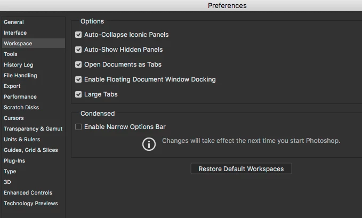Toggle Auto-Collapse Iconic Panels checkbox

click(x=78, y=35)
